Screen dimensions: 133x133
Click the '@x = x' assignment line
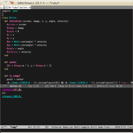click(x=10, y=35)
